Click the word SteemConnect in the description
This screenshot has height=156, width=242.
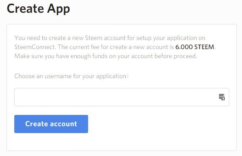coord(35,47)
